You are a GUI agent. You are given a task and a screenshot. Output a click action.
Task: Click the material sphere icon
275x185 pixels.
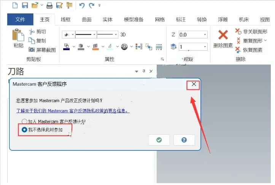coord(124,47)
